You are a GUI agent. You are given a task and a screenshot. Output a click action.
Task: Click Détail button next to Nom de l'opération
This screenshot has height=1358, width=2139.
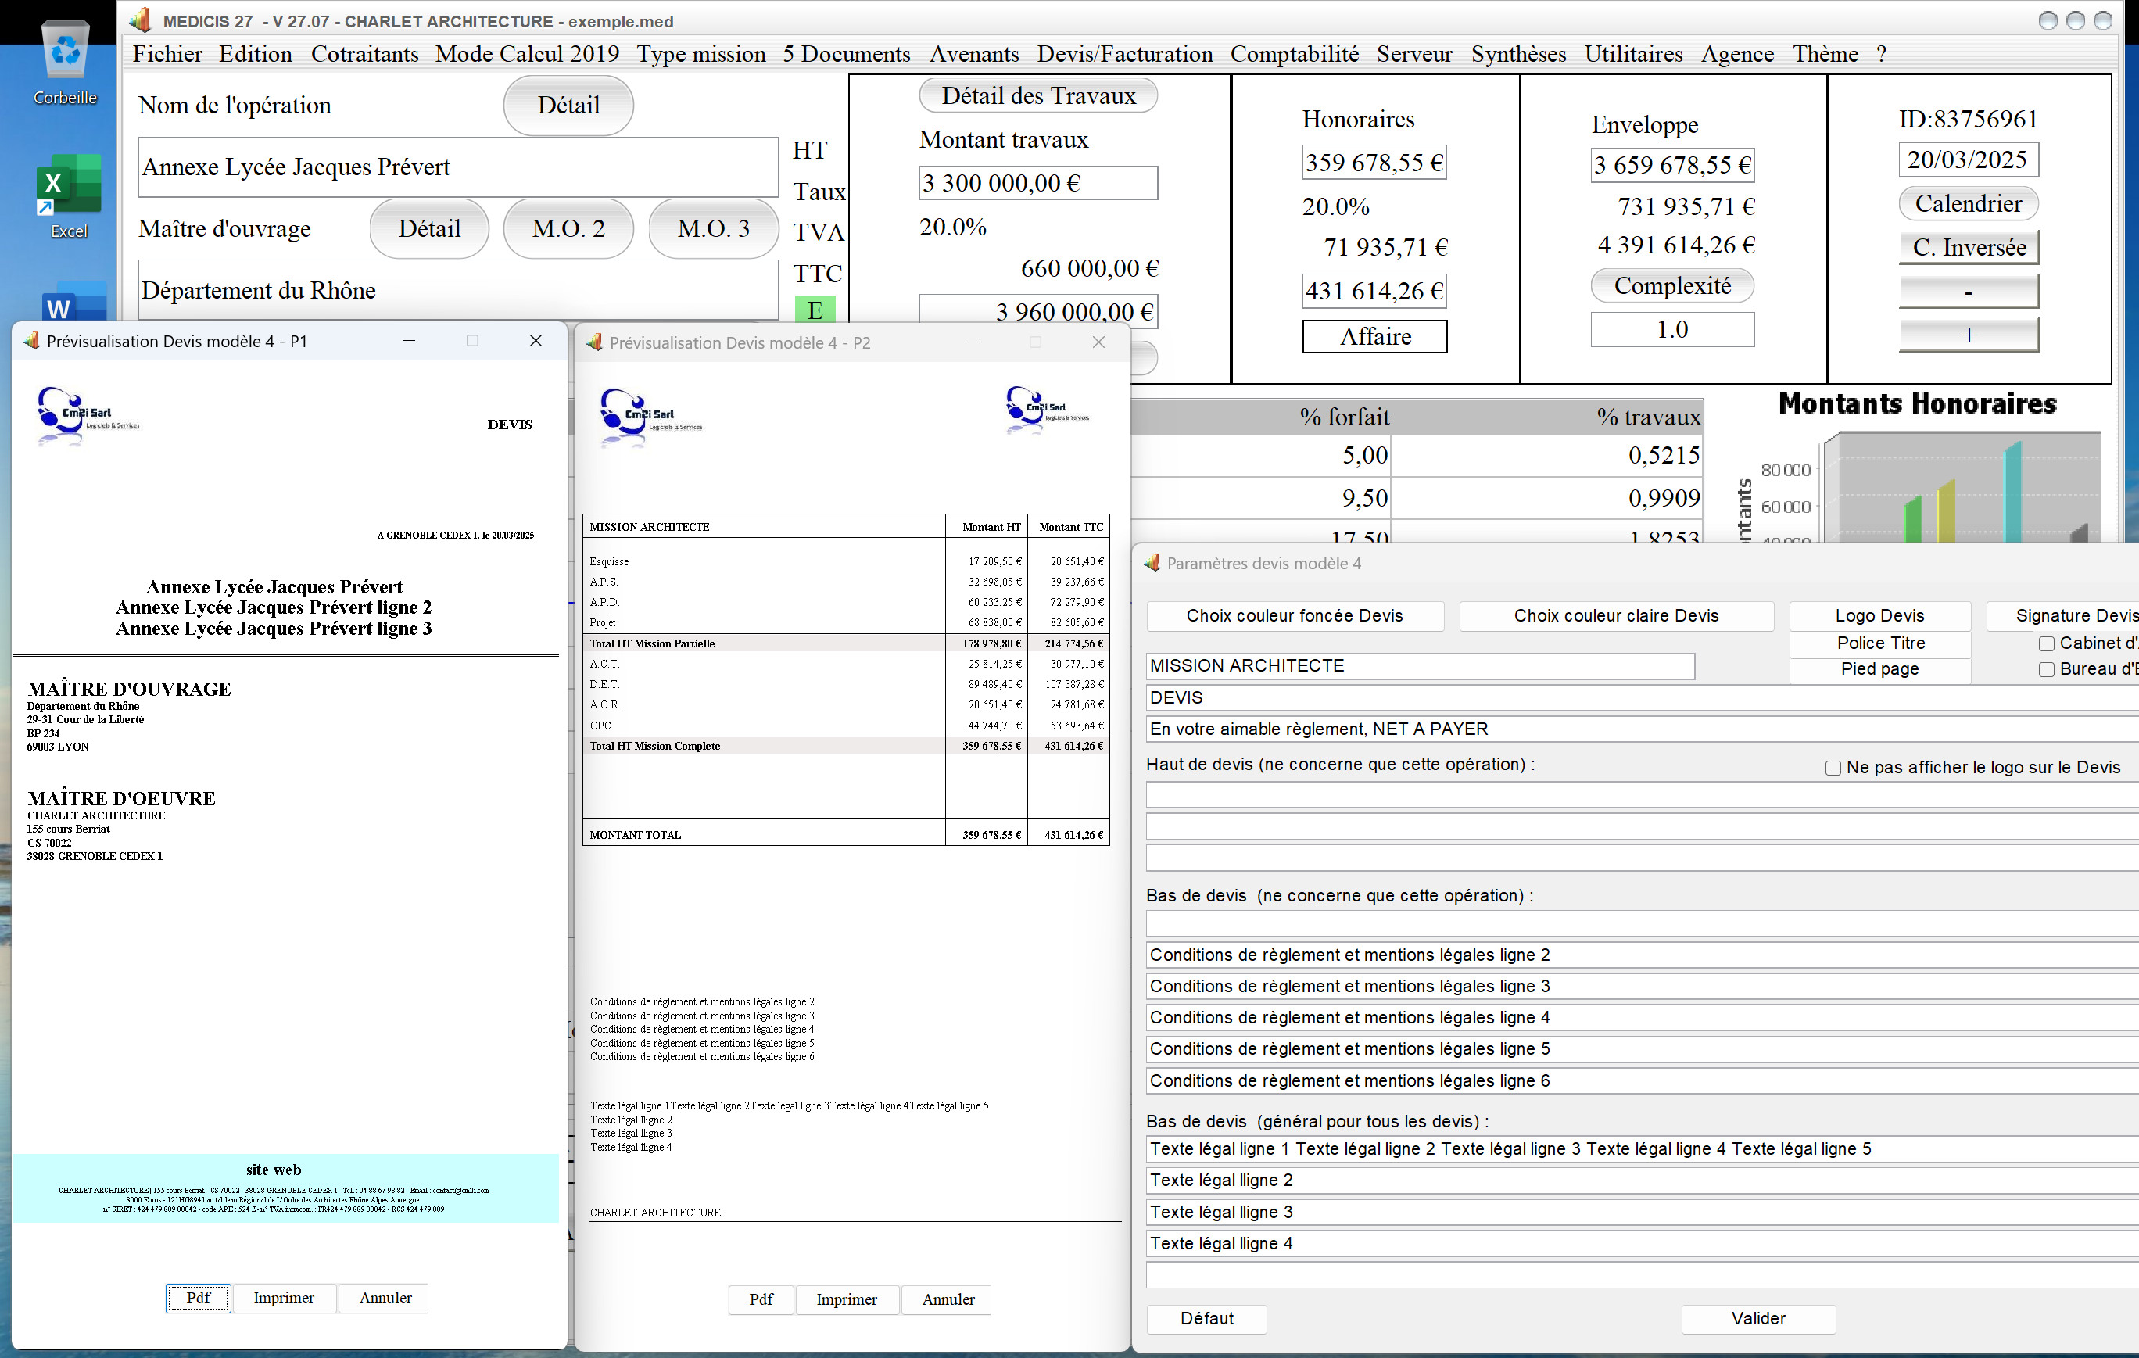[x=568, y=105]
